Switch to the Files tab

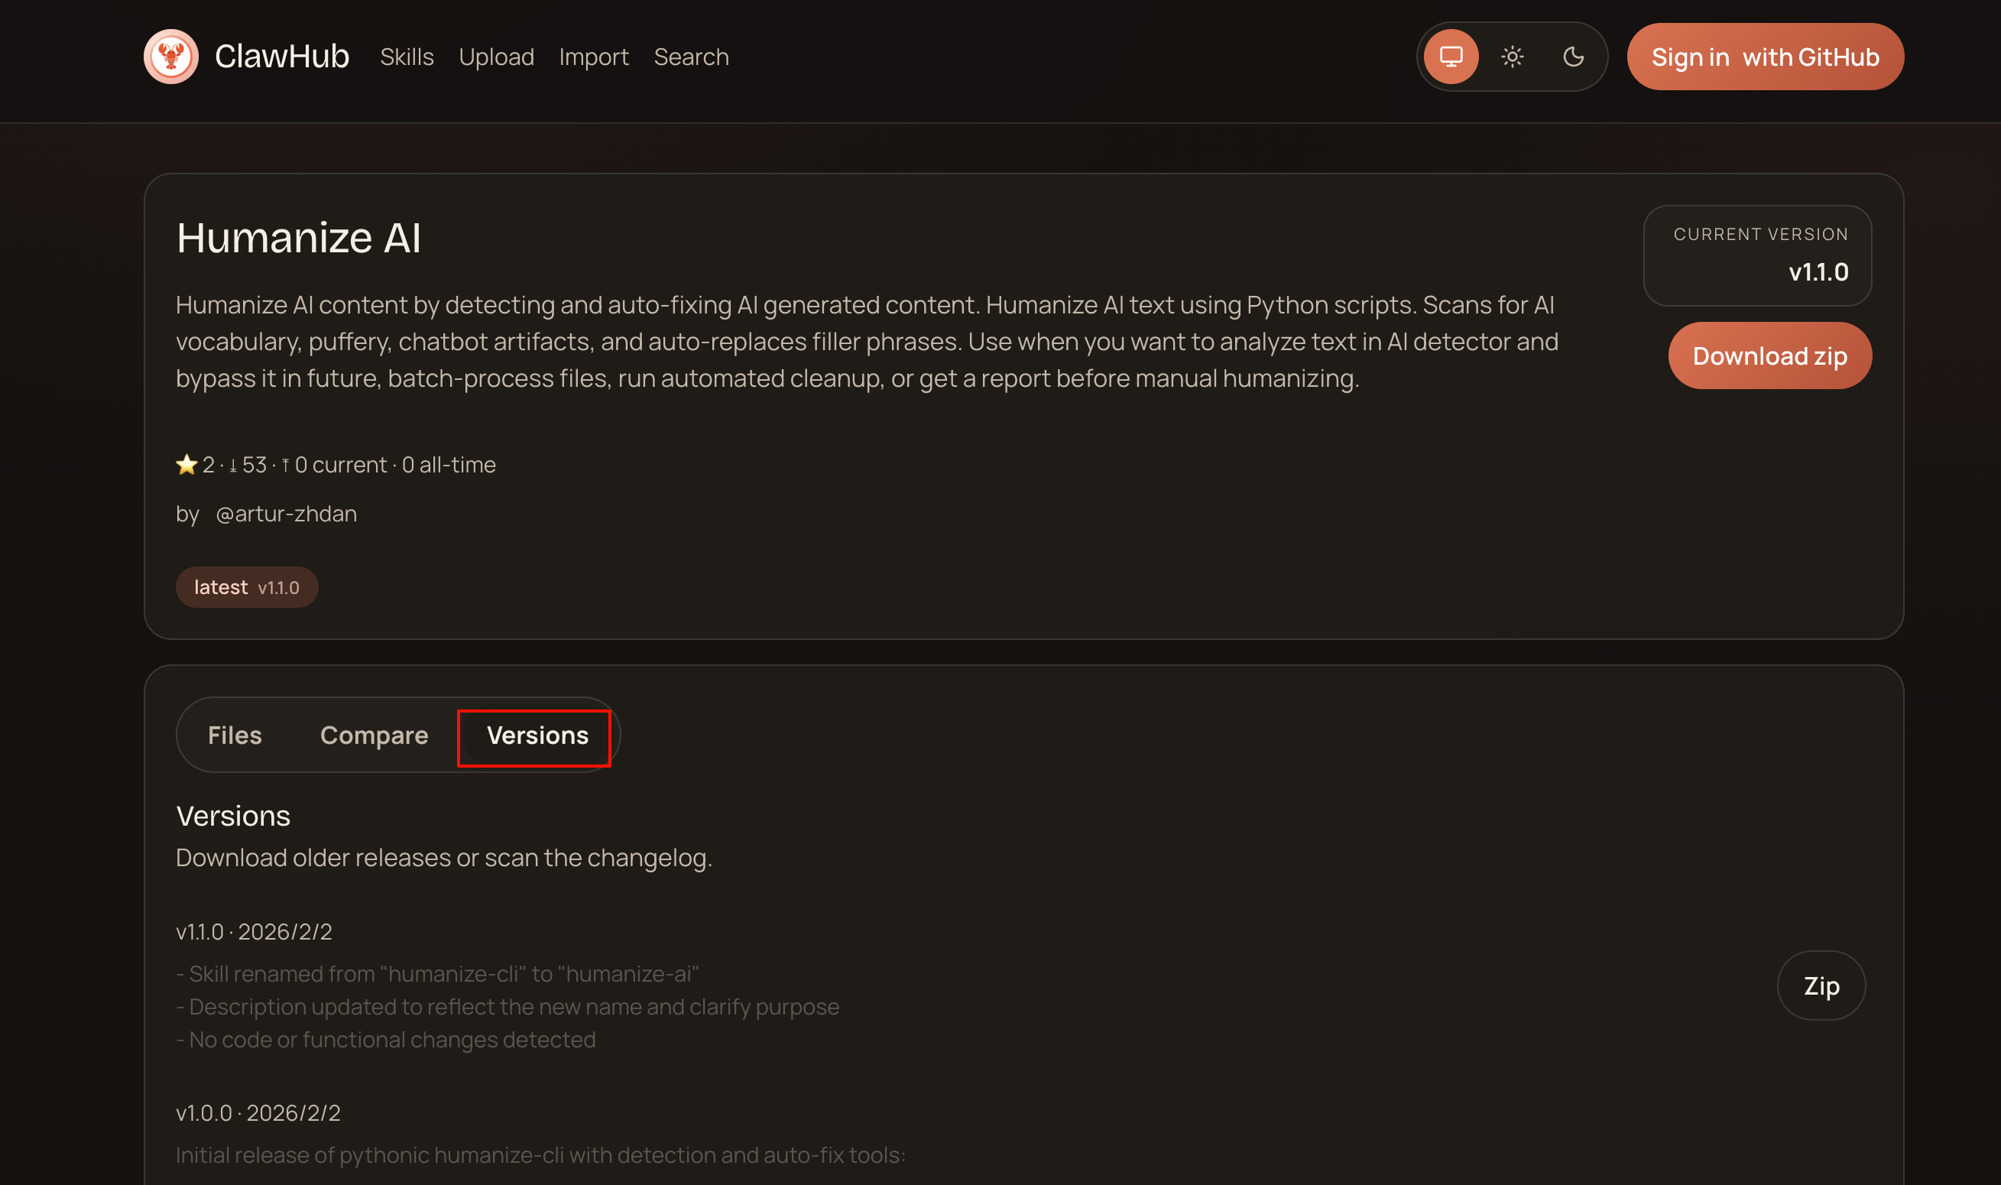(x=235, y=735)
